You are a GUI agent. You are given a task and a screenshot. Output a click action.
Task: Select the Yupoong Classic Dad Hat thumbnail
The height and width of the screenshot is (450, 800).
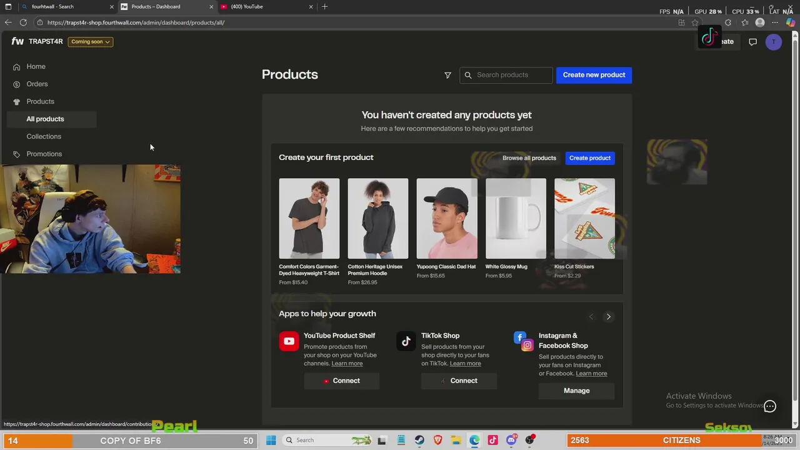[447, 219]
